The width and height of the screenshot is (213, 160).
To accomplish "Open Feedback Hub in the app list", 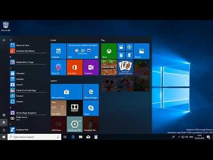I will coord(28,130).
